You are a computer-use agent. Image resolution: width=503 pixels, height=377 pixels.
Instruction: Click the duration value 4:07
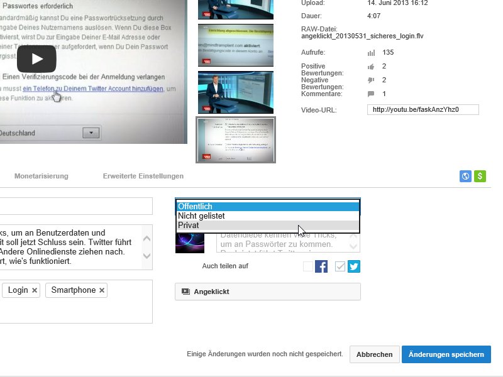[x=373, y=16]
